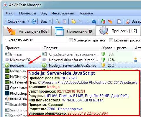Click the 26% yellow risk shield icon
The image size is (141, 117).
click(103, 65)
